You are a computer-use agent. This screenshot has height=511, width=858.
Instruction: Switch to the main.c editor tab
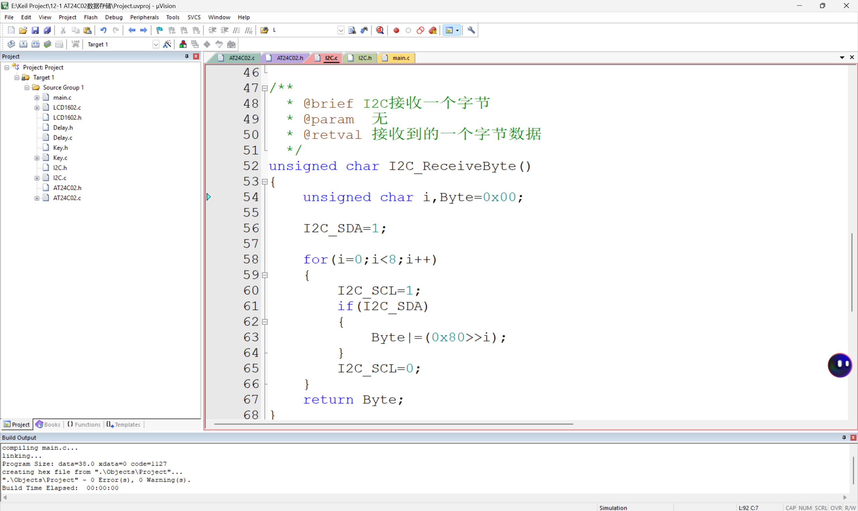(x=401, y=58)
